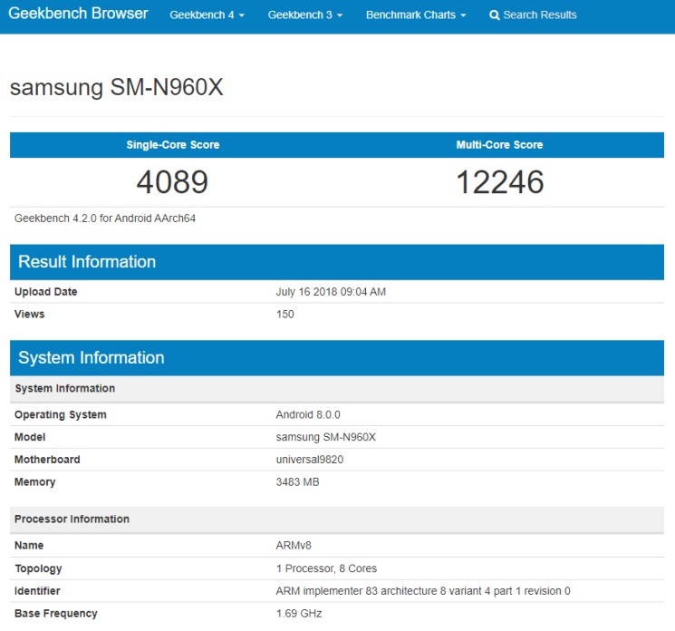Select the 1.69 GHz base frequency value
Screen dimensions: 675x631
click(x=298, y=614)
